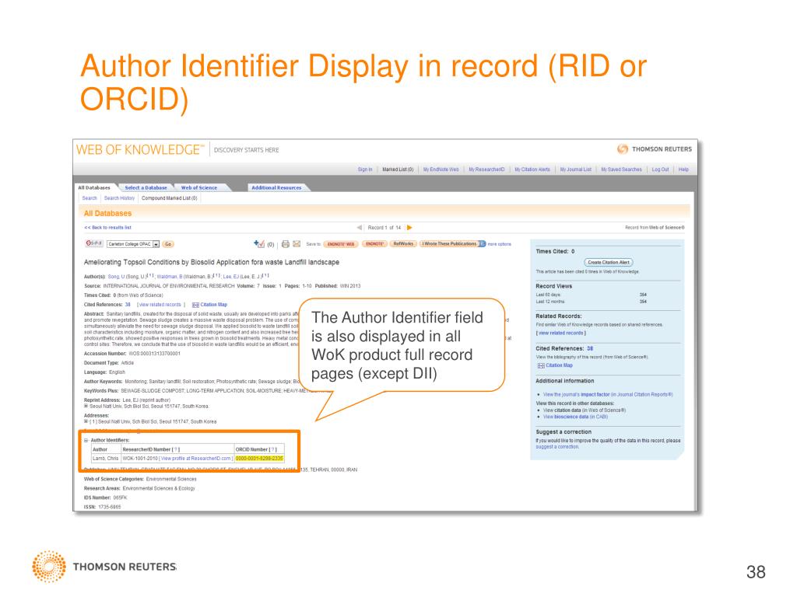This screenshot has width=797, height=597.
Task: Click sidebar Cited References 38 count
Action: point(590,349)
